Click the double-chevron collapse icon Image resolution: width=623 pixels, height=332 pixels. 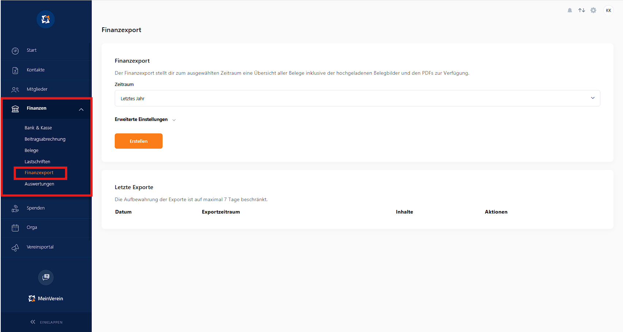pos(33,322)
